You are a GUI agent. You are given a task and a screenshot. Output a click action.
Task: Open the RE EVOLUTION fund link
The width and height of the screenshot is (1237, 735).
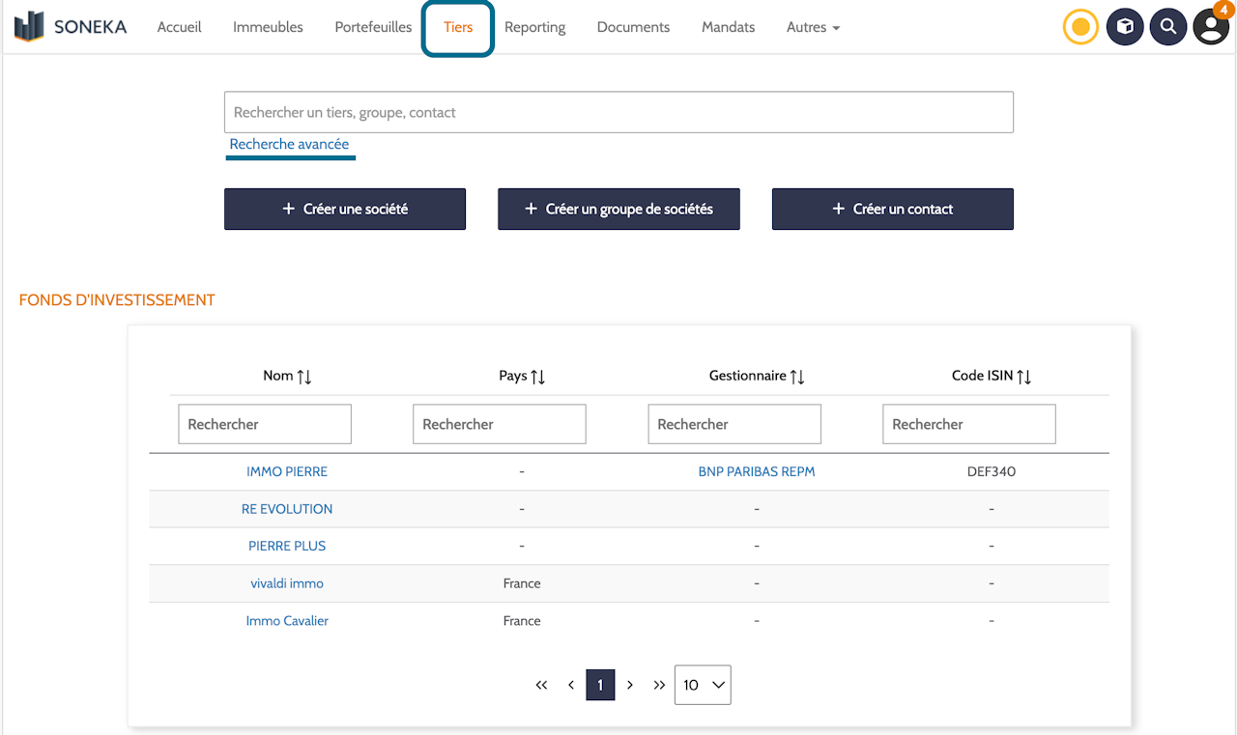point(287,509)
